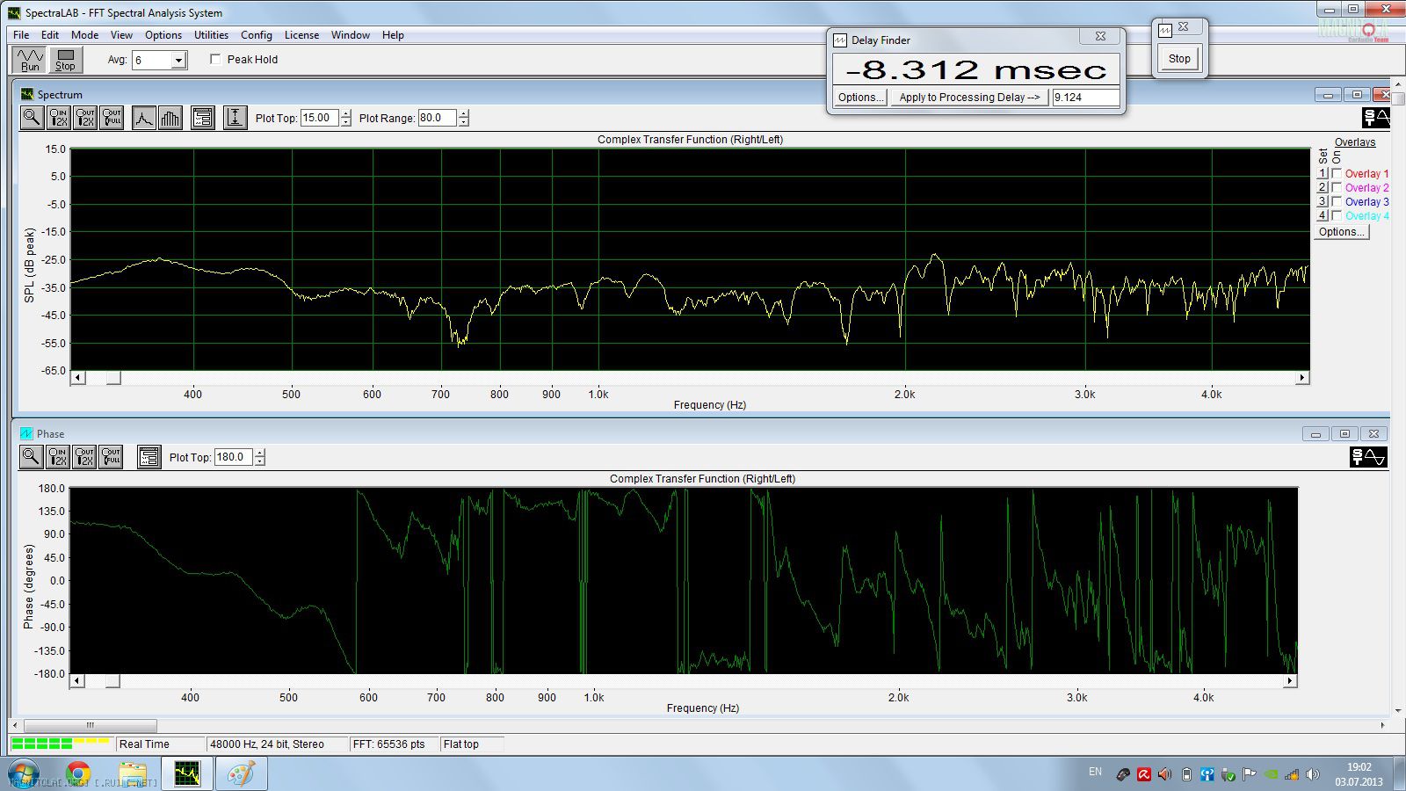Click Zoom Out Full in Spectrum toolbar

coord(112,118)
